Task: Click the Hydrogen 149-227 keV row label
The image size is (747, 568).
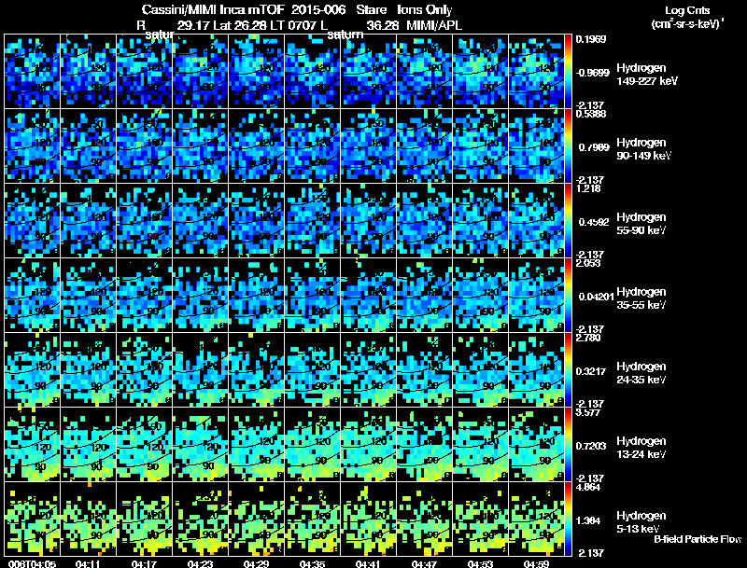Action: pyautogui.click(x=647, y=75)
